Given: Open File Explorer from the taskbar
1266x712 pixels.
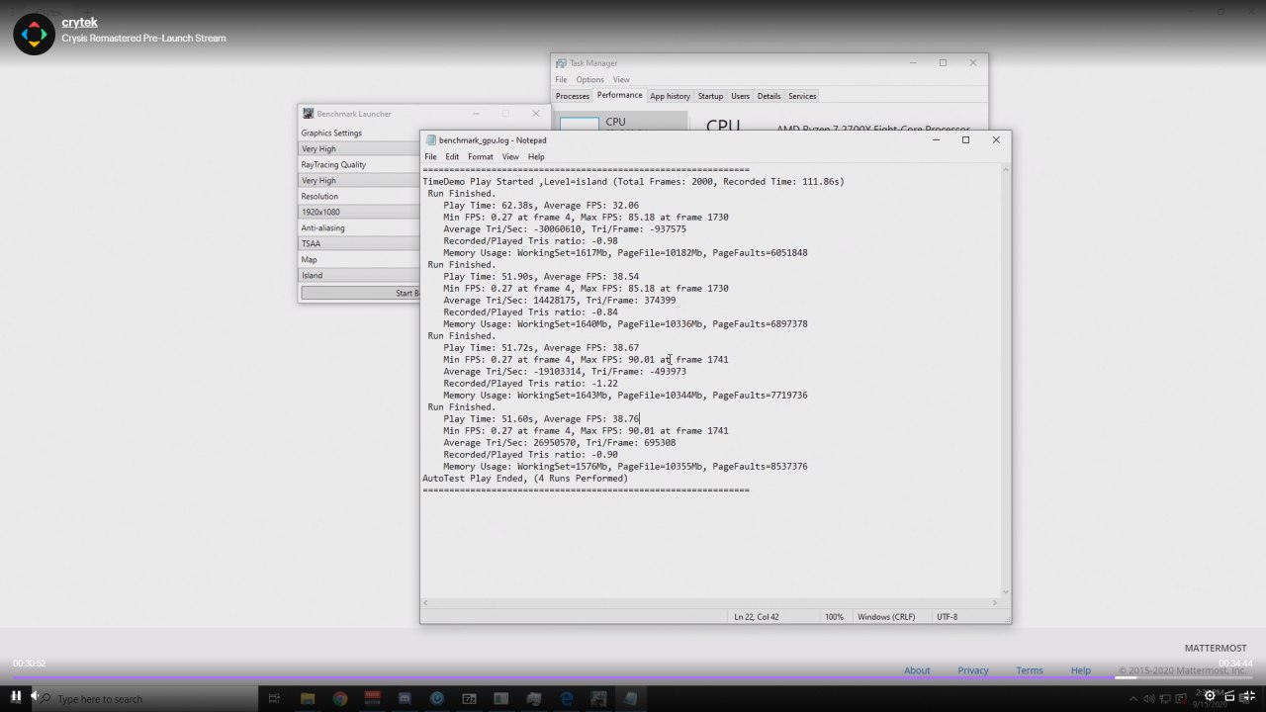Looking at the screenshot, I should [x=308, y=698].
